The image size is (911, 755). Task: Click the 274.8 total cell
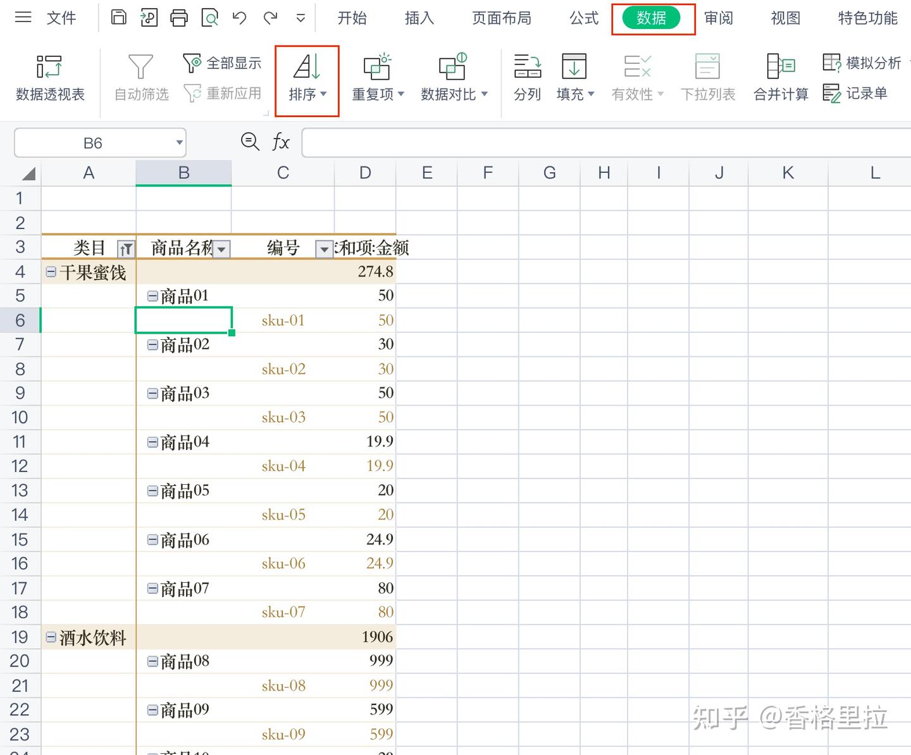click(365, 271)
